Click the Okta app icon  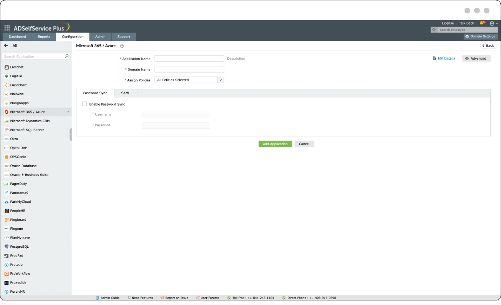(x=7, y=139)
